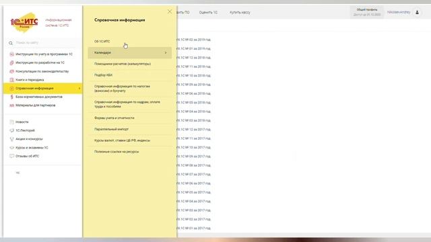431x242 pixels.
Task: Open Полезные ссылки на ресурсы
Action: (117, 152)
